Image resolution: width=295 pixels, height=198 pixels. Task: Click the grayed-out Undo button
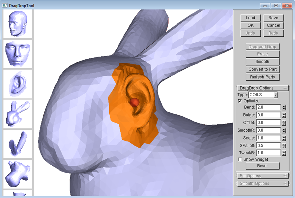click(250, 33)
